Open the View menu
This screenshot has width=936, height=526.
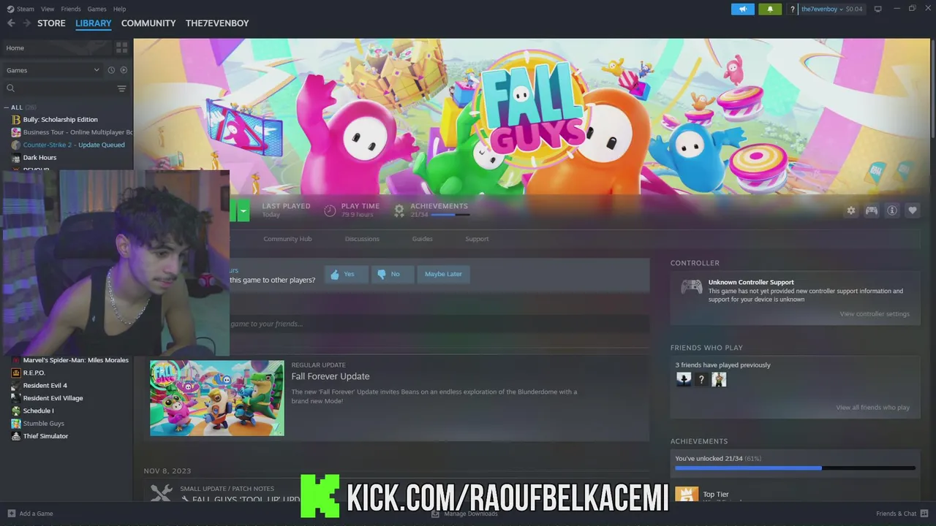[48, 9]
